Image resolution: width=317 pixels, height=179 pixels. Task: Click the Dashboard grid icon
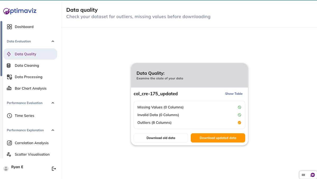(10, 27)
